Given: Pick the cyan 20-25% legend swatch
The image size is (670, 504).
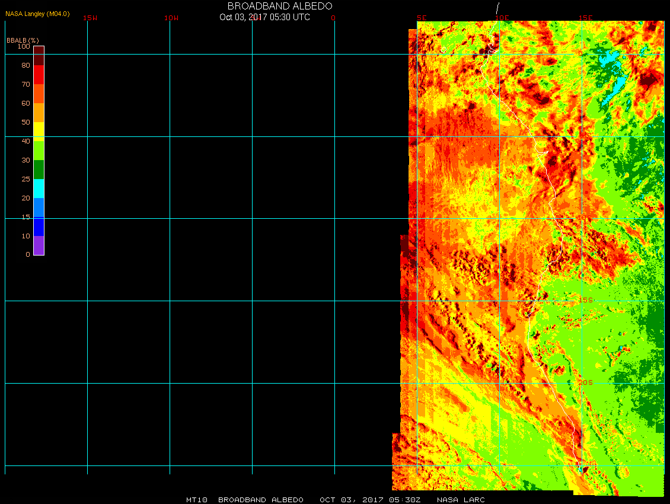Looking at the screenshot, I should click(x=39, y=189).
